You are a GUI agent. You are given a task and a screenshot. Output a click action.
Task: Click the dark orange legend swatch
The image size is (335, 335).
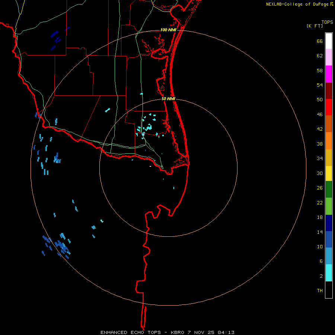click(x=329, y=124)
